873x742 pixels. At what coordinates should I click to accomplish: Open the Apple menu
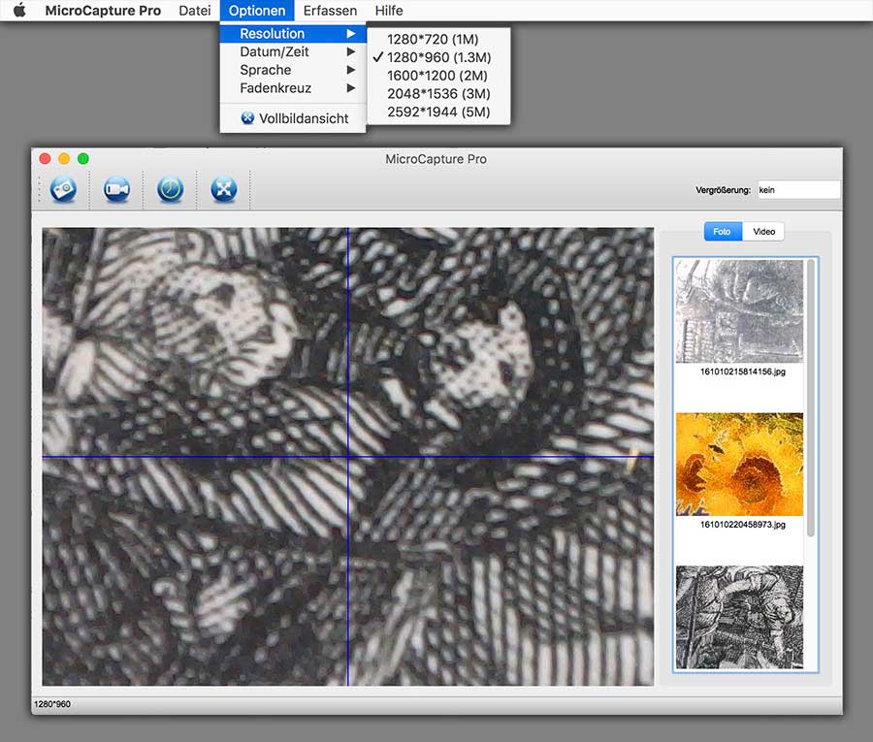[19, 11]
